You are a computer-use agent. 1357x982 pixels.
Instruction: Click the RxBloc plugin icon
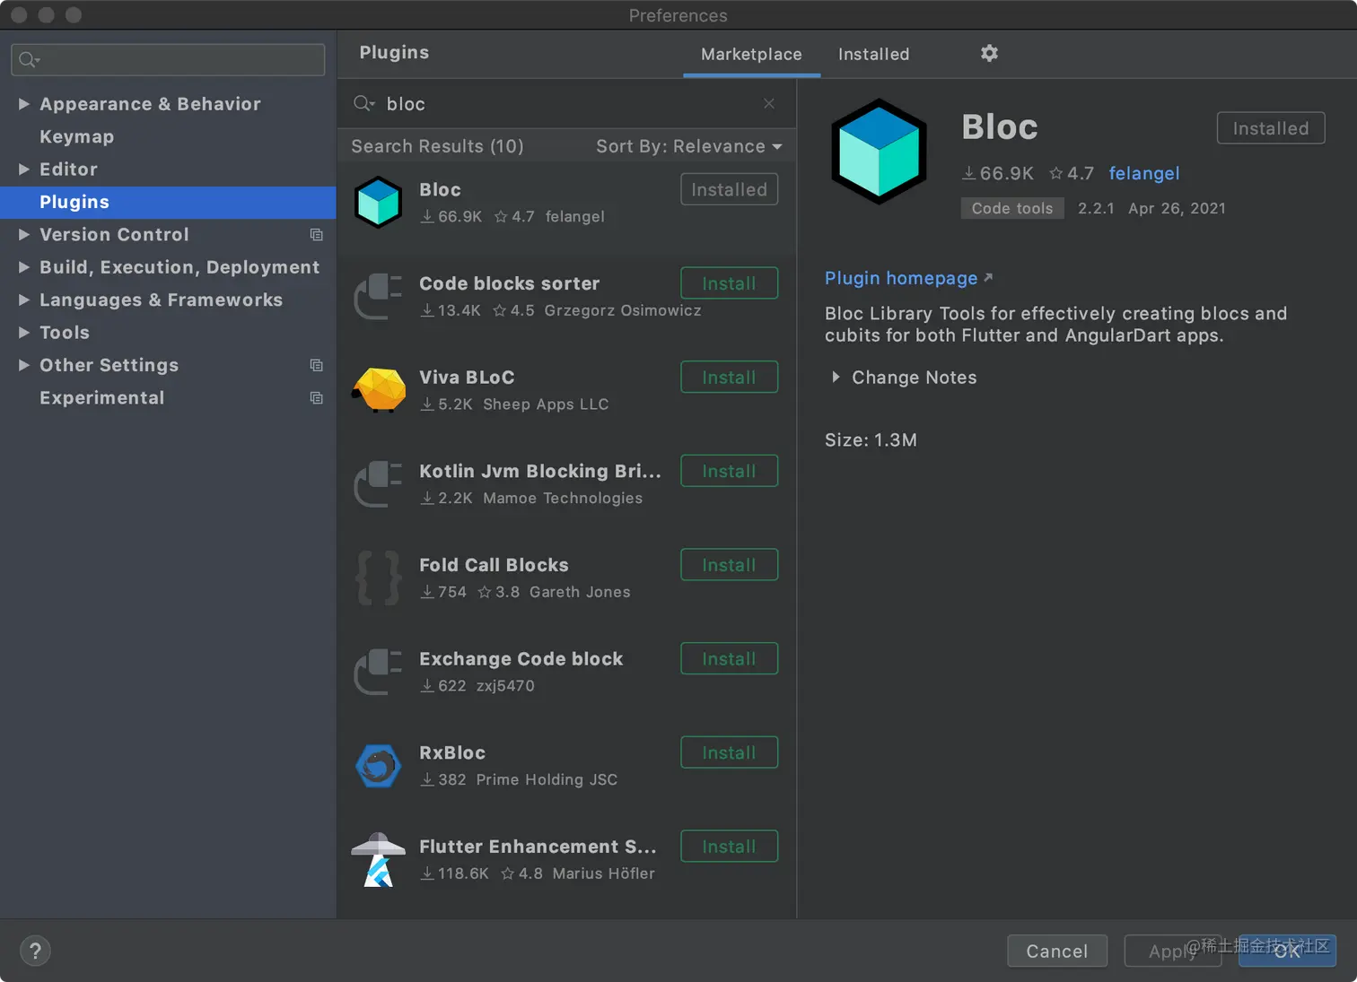click(378, 766)
